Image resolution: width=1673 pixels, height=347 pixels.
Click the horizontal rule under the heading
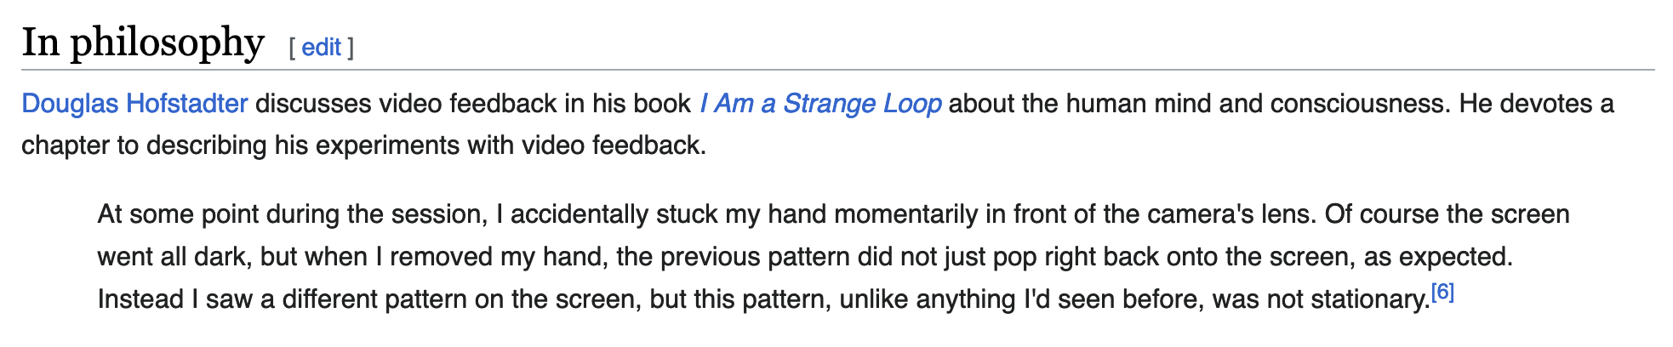tap(838, 70)
